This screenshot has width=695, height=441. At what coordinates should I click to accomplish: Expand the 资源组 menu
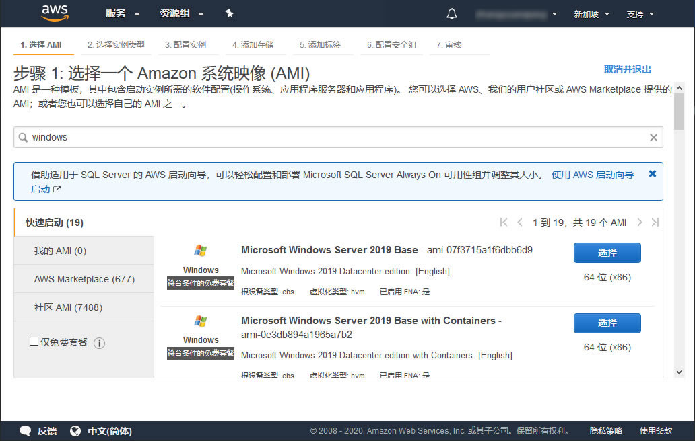coord(181,13)
